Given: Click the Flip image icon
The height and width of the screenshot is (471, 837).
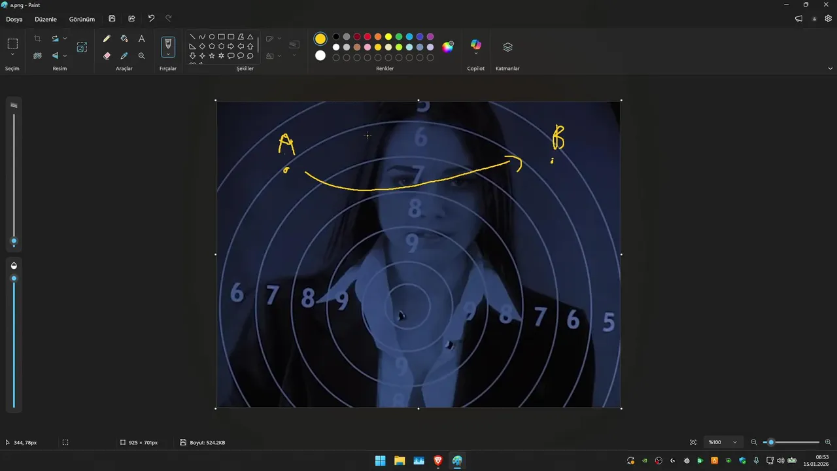Looking at the screenshot, I should tap(56, 56).
